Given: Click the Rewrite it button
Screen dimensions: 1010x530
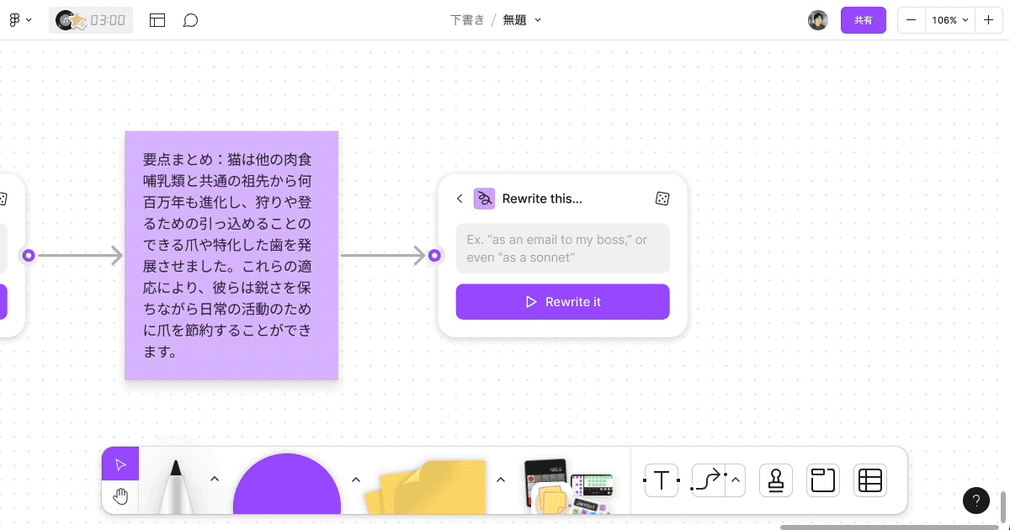Looking at the screenshot, I should [x=562, y=301].
